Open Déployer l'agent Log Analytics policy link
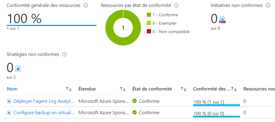 [x=43, y=101]
